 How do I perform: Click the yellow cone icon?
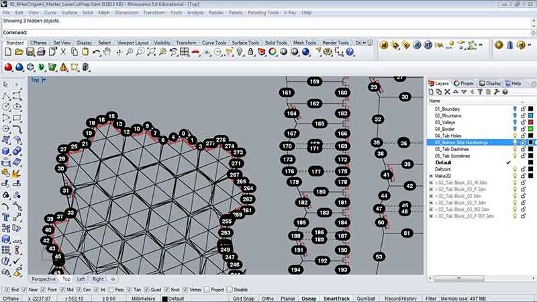click(x=63, y=68)
